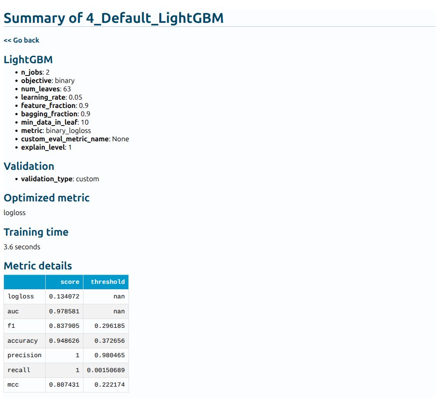
Task: Select the precision row label
Action: [x=25, y=355]
